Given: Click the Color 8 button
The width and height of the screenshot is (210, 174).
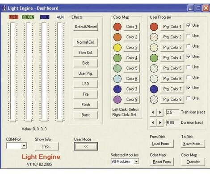Looking at the screenshot, I should coord(132,99).
